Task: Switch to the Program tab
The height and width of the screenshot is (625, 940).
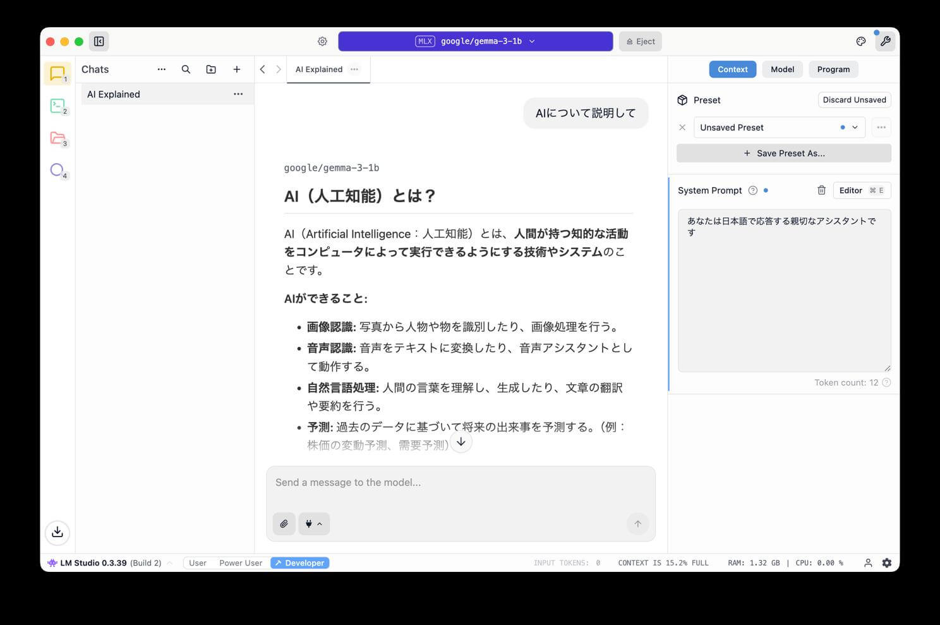Action: [833, 70]
